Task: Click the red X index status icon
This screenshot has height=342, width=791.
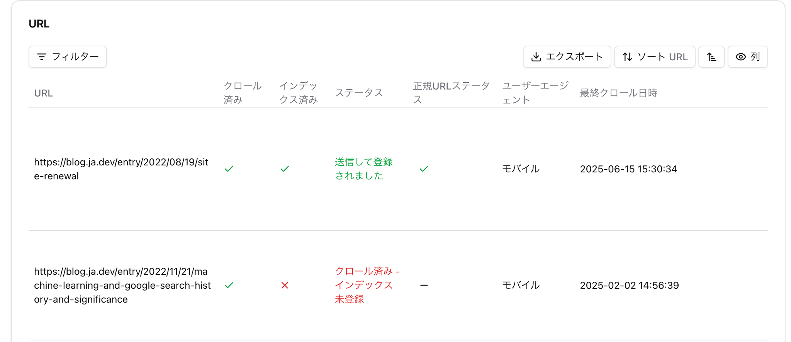Action: 285,285
